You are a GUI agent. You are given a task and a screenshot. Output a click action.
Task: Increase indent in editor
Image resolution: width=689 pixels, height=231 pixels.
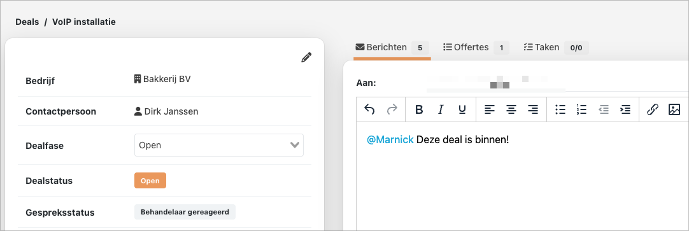pyautogui.click(x=625, y=110)
